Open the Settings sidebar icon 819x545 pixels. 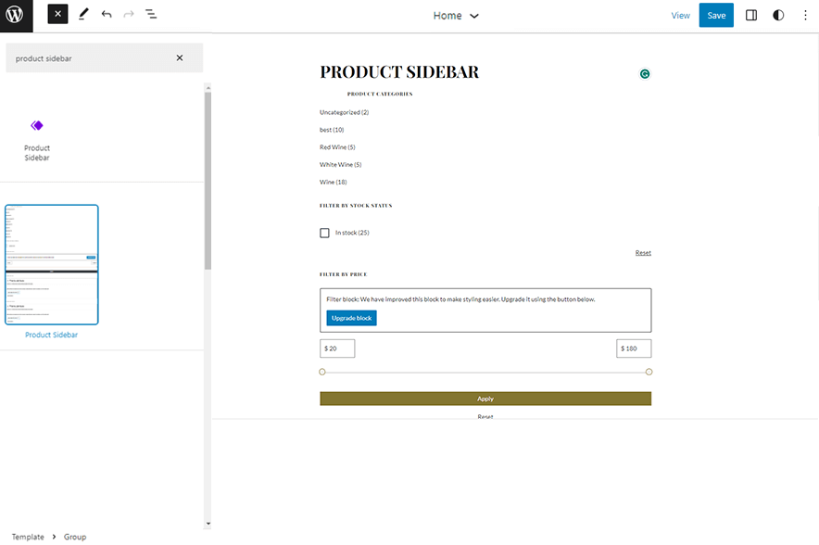[x=750, y=15]
